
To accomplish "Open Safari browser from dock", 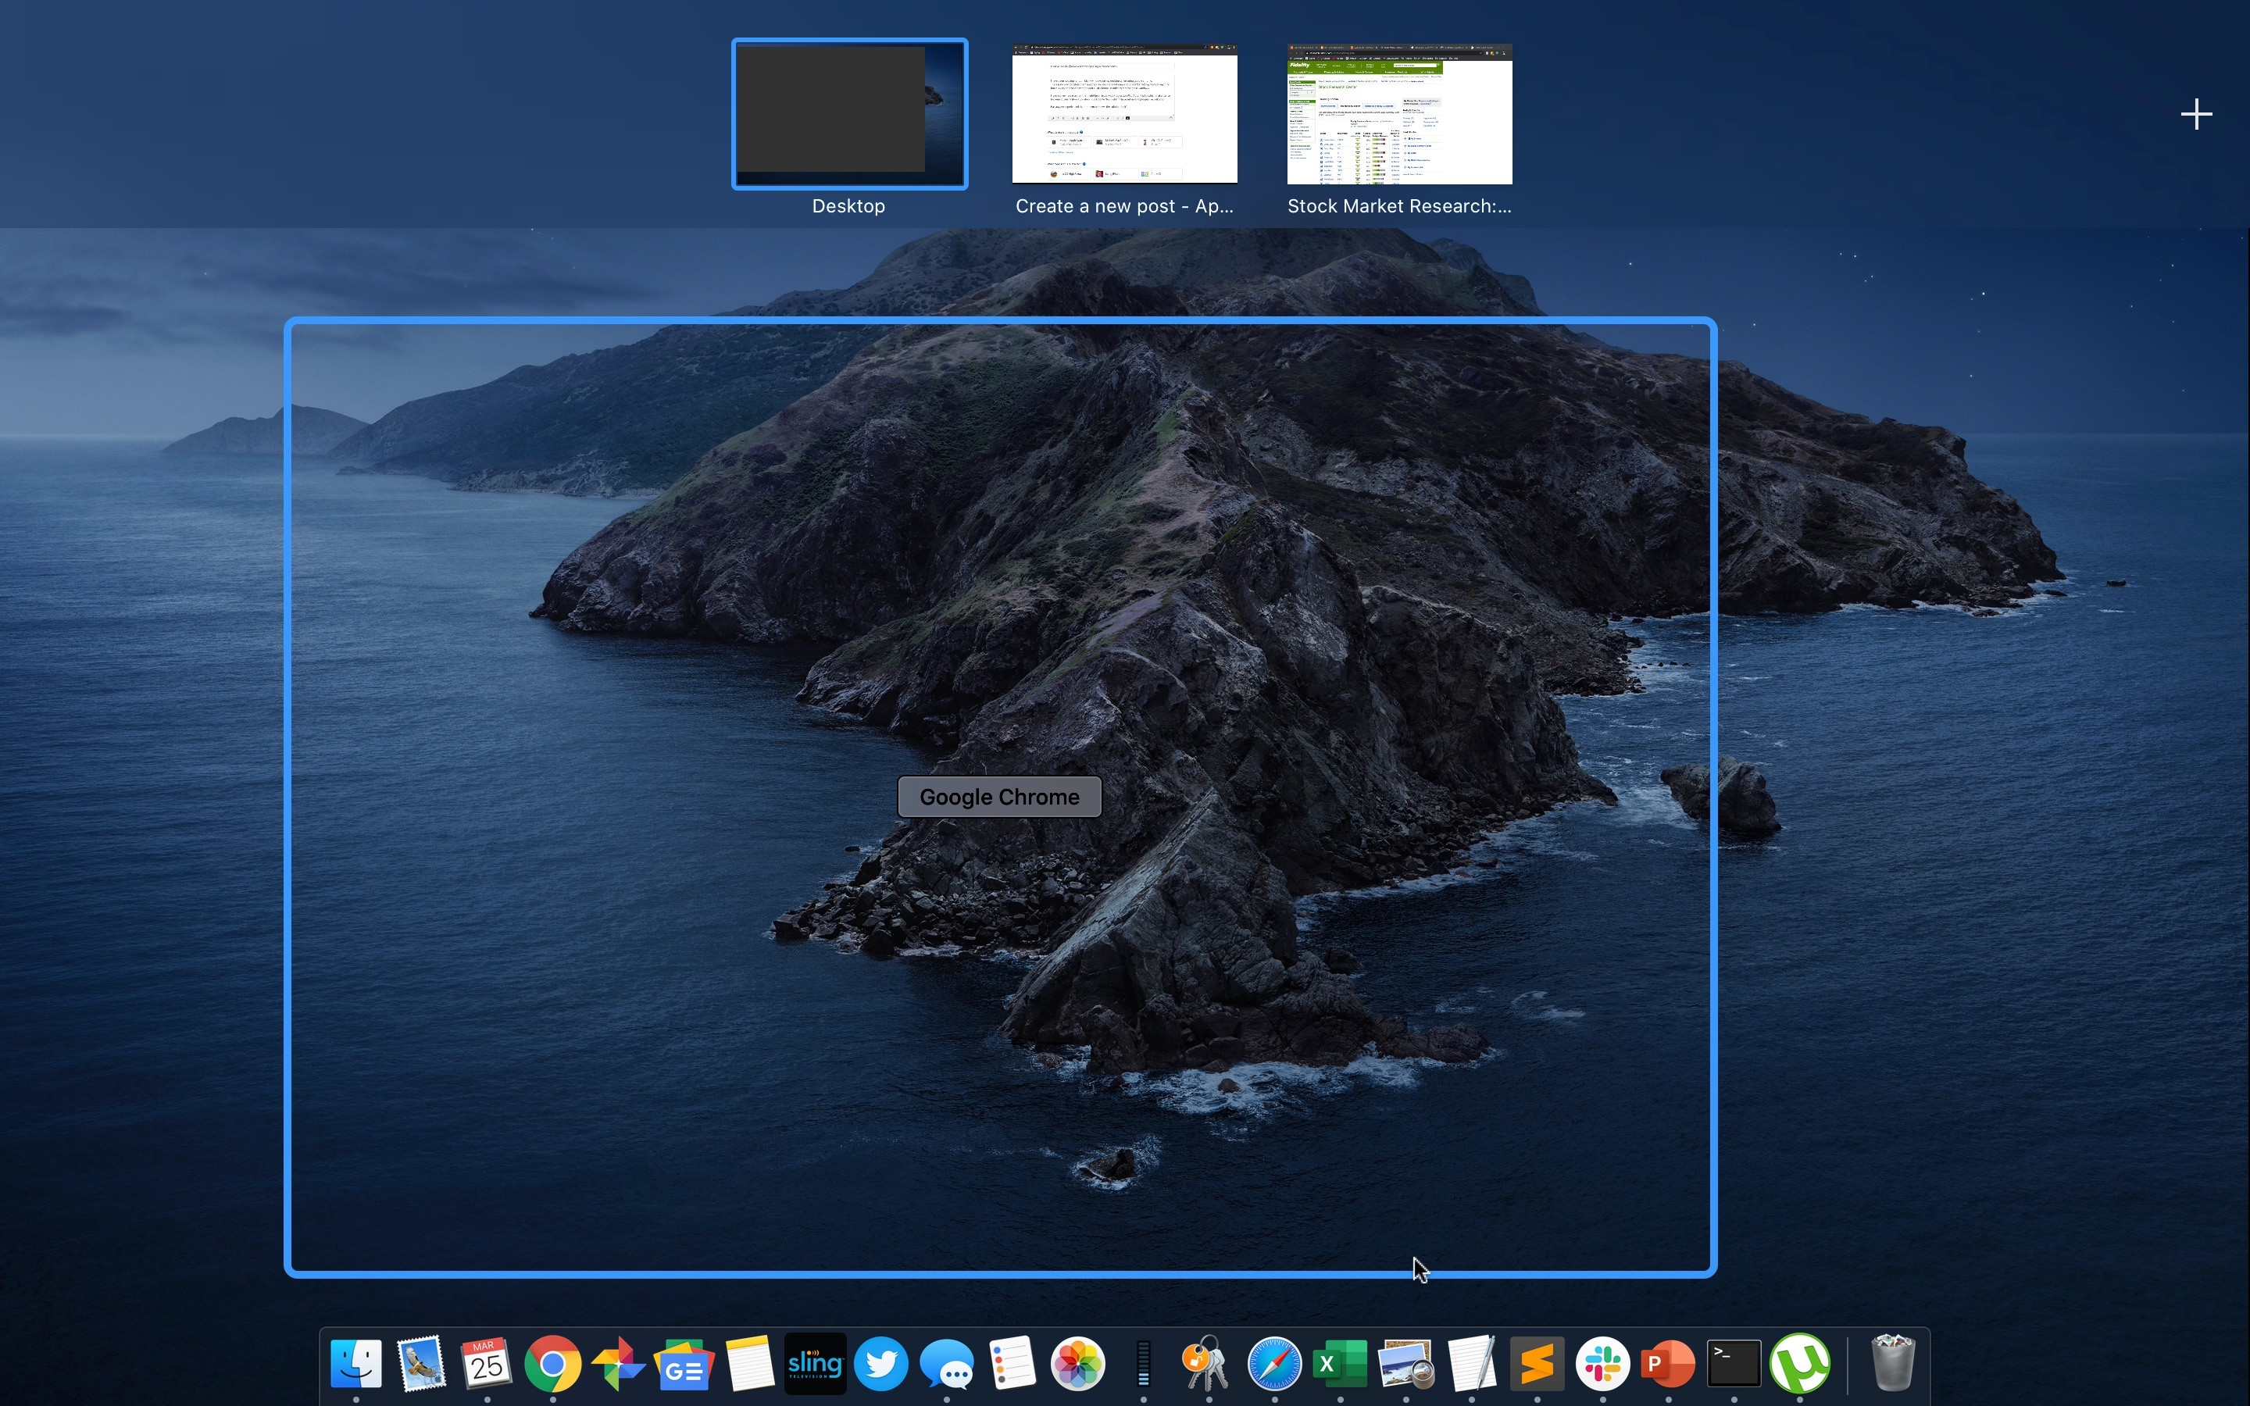I will (x=1273, y=1363).
